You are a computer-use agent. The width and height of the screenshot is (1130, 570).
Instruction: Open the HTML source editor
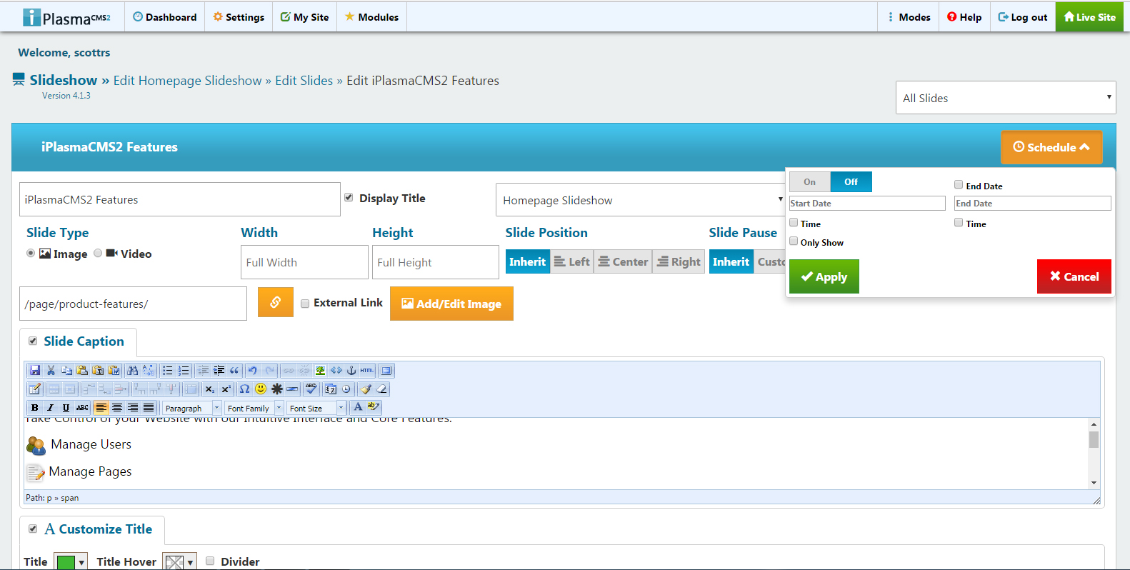(x=367, y=370)
